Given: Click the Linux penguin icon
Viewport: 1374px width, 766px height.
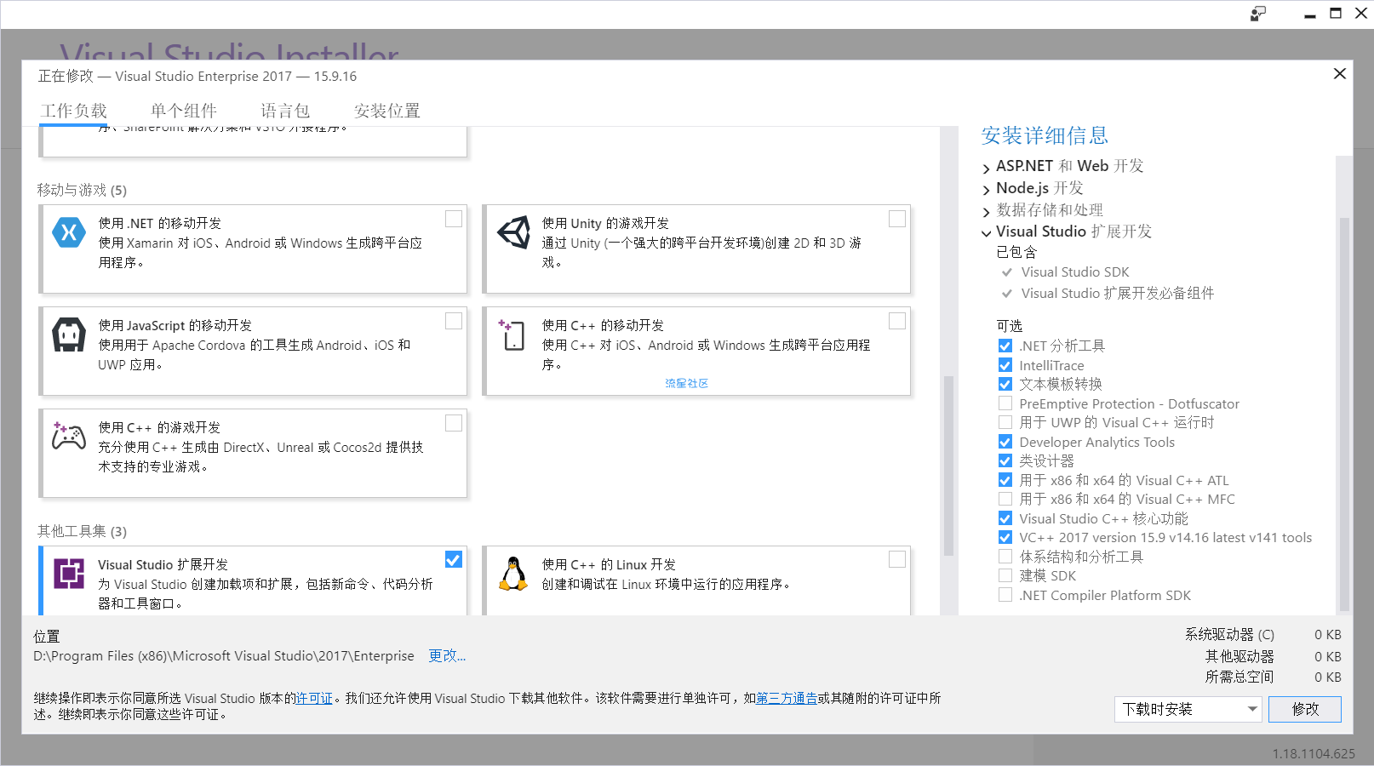Looking at the screenshot, I should 513,574.
